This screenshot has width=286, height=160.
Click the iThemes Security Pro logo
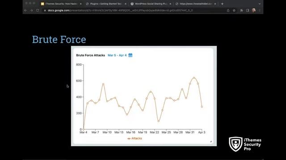click(245, 144)
